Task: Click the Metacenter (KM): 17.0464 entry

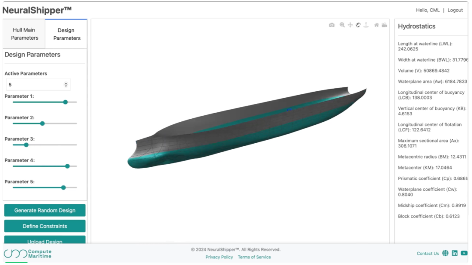Action: coord(425,168)
